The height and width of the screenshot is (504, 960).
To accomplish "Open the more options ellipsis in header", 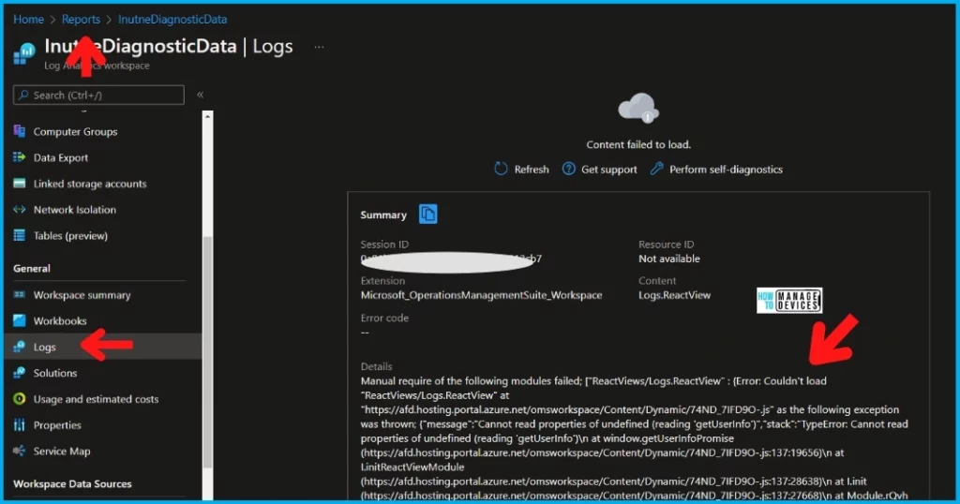I will (319, 47).
